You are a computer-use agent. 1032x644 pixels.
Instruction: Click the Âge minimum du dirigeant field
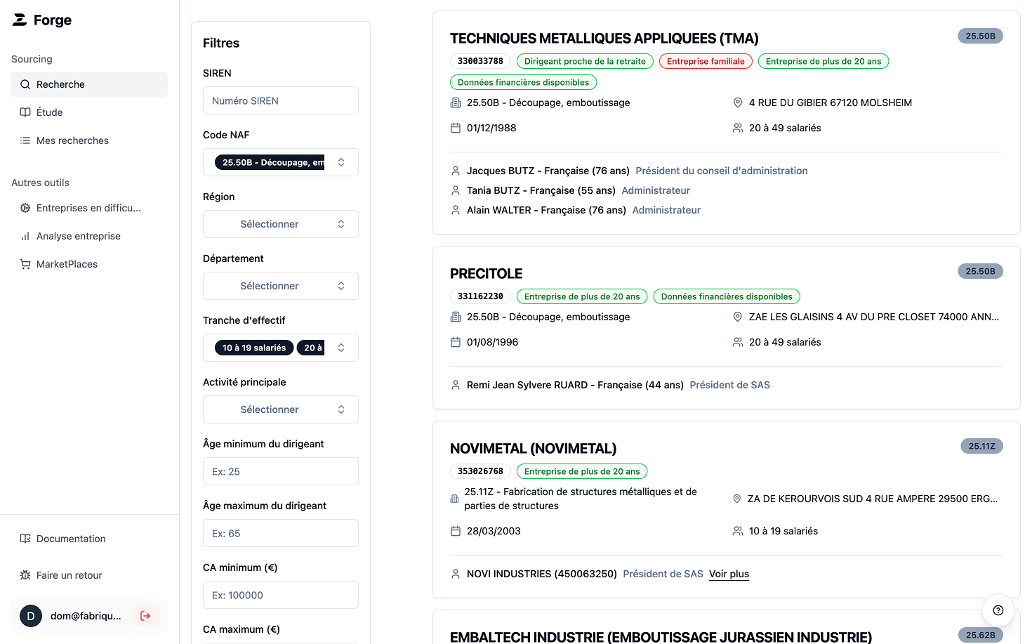(281, 471)
